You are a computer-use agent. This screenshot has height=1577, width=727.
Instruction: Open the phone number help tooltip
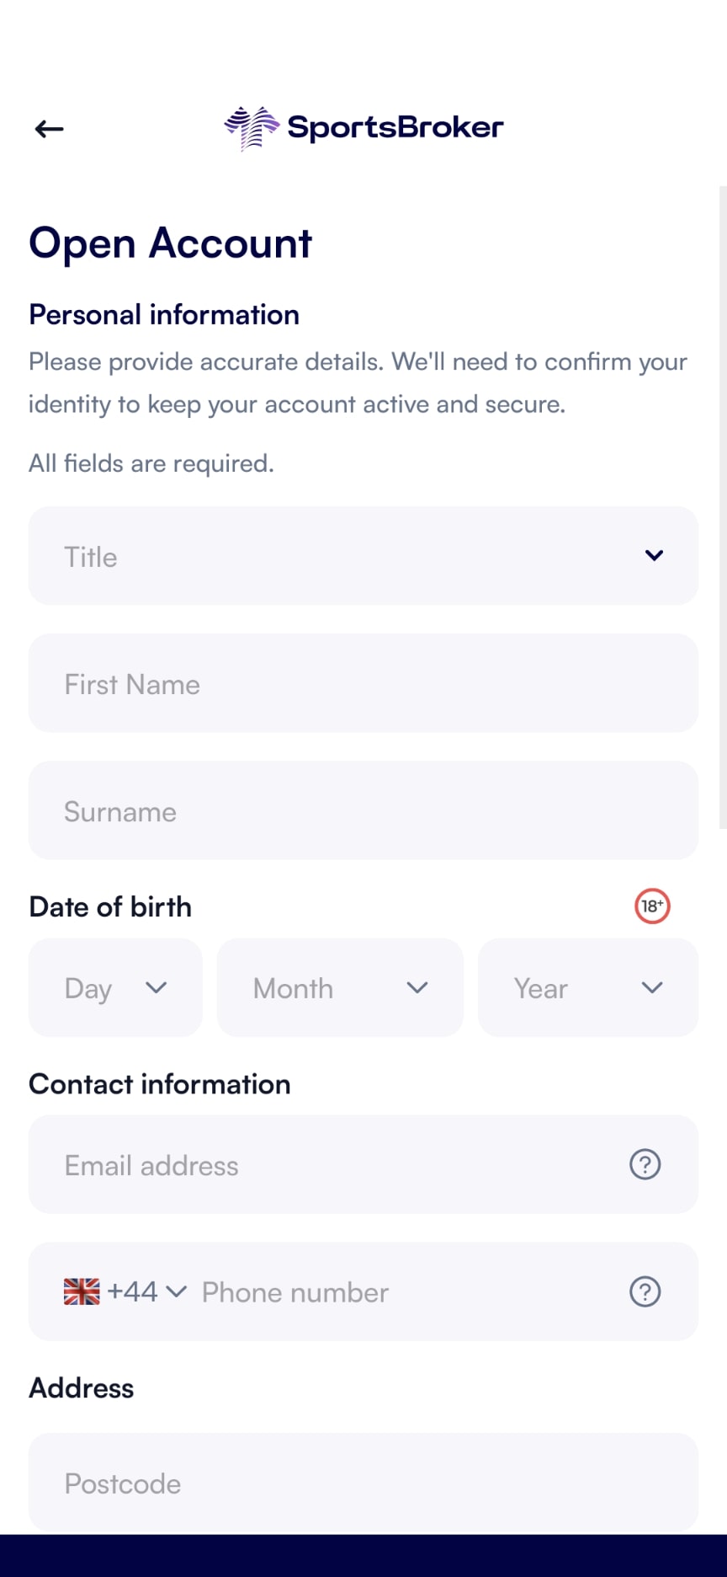645,1291
